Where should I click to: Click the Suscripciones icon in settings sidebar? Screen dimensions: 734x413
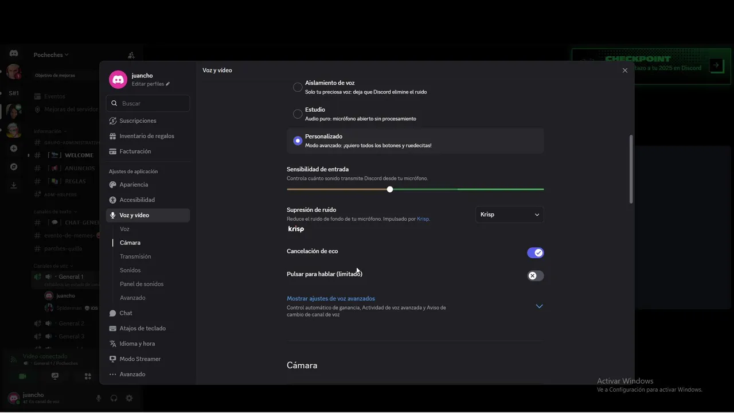click(113, 121)
